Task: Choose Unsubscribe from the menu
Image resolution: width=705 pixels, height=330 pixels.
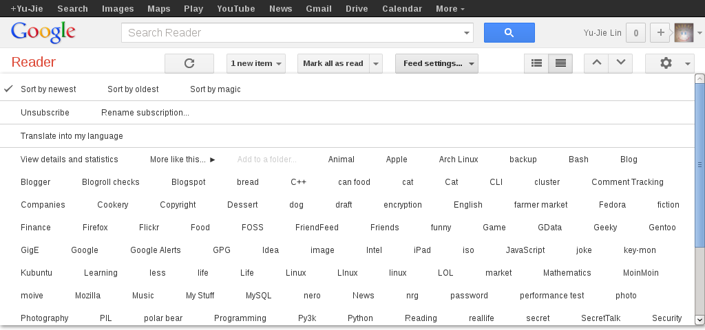Action: point(45,113)
